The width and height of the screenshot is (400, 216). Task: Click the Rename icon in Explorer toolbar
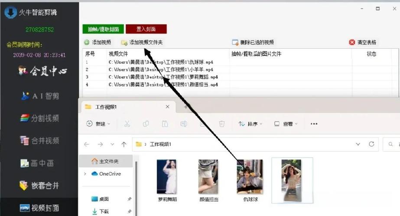pyautogui.click(x=184, y=124)
